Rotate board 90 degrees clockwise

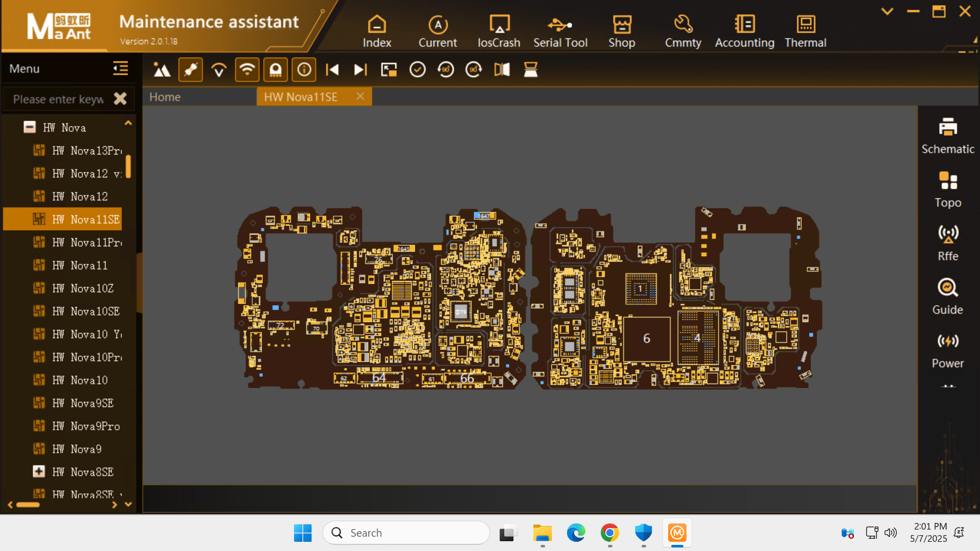[474, 70]
